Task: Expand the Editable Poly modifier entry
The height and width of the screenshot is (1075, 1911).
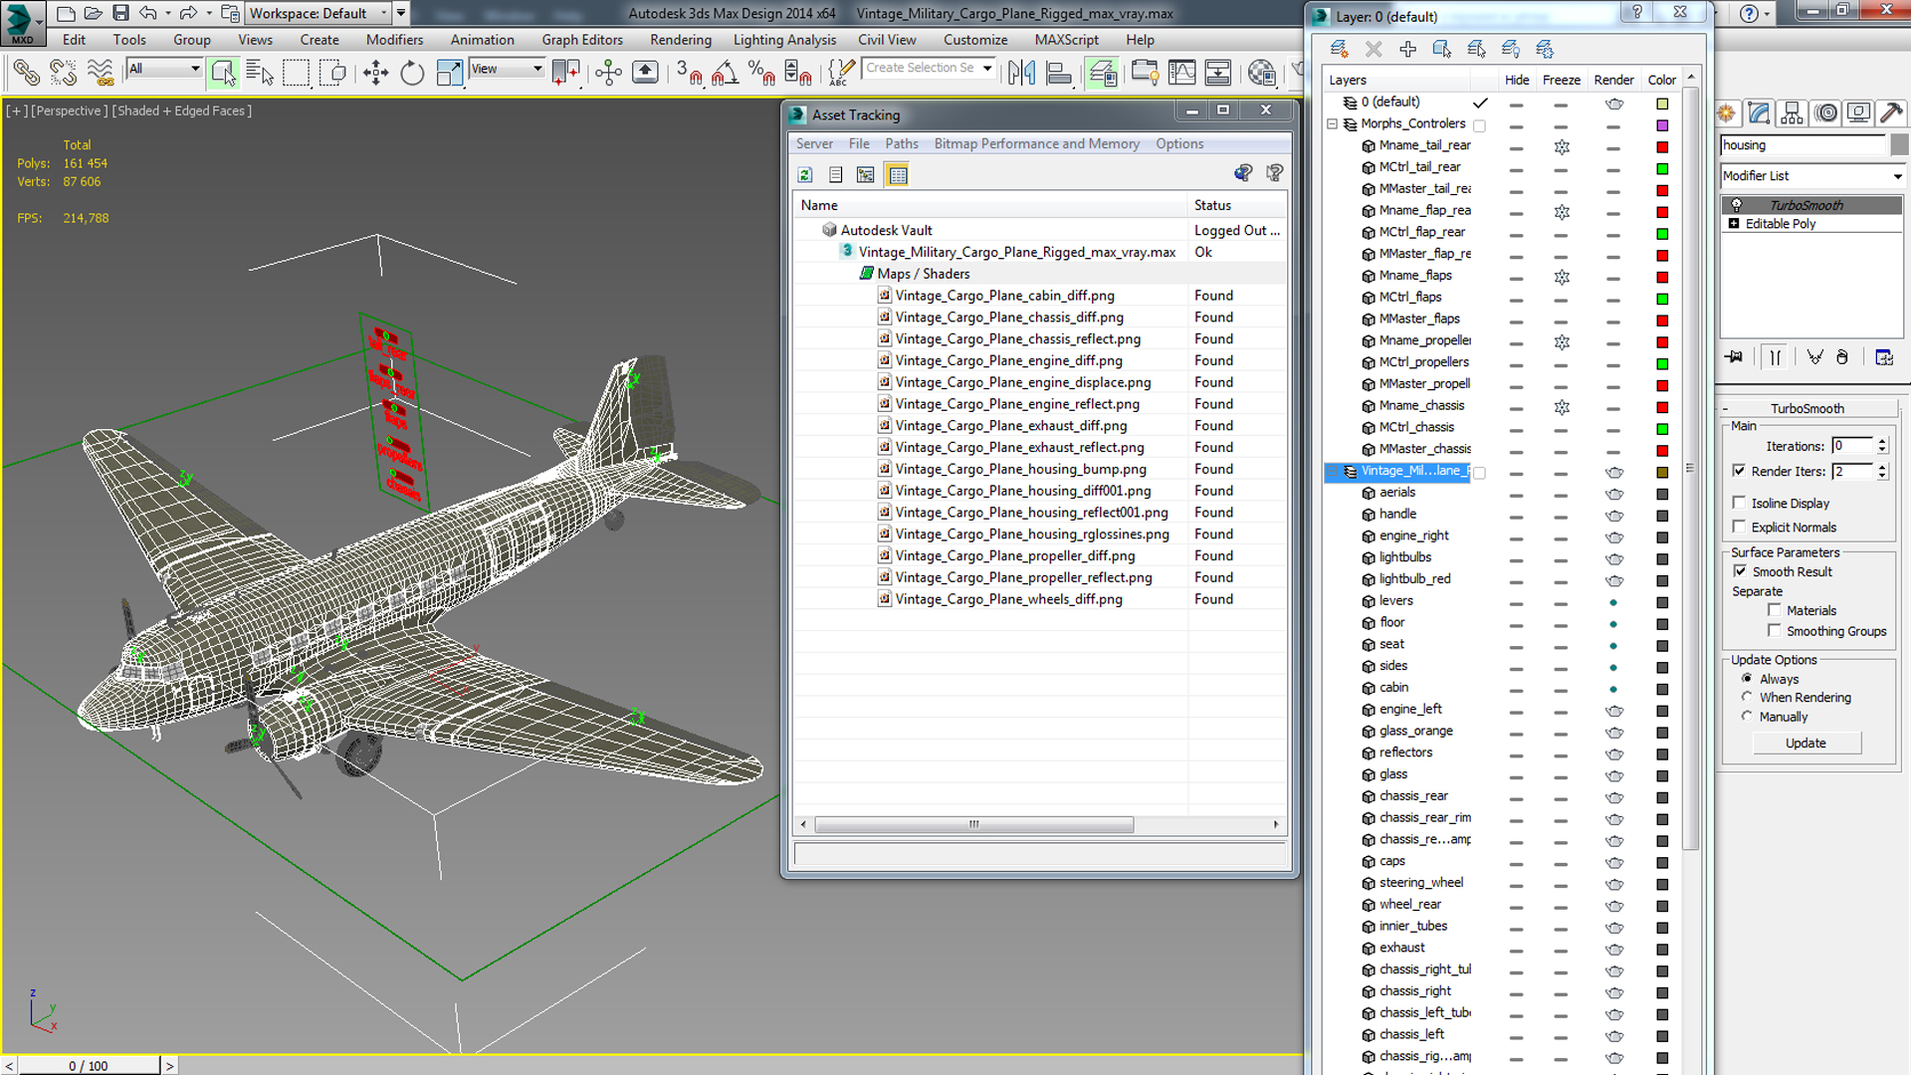Action: [1734, 224]
